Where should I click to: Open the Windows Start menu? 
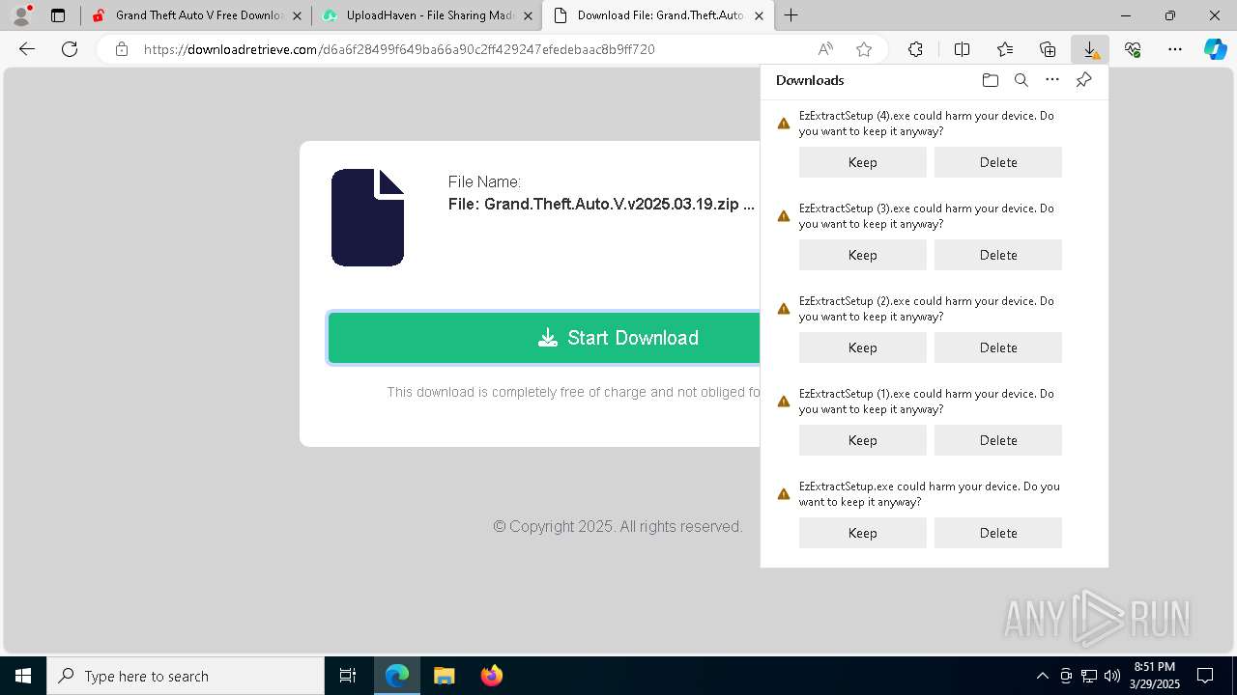(x=23, y=676)
